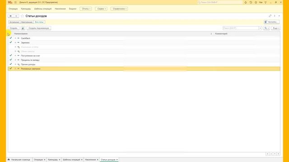The width and height of the screenshot is (289, 162).
Task: Expand the CashBack tree row
Action: 15,38
